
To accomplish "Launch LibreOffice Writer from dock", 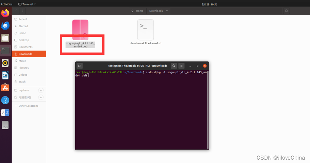I will click(5, 75).
